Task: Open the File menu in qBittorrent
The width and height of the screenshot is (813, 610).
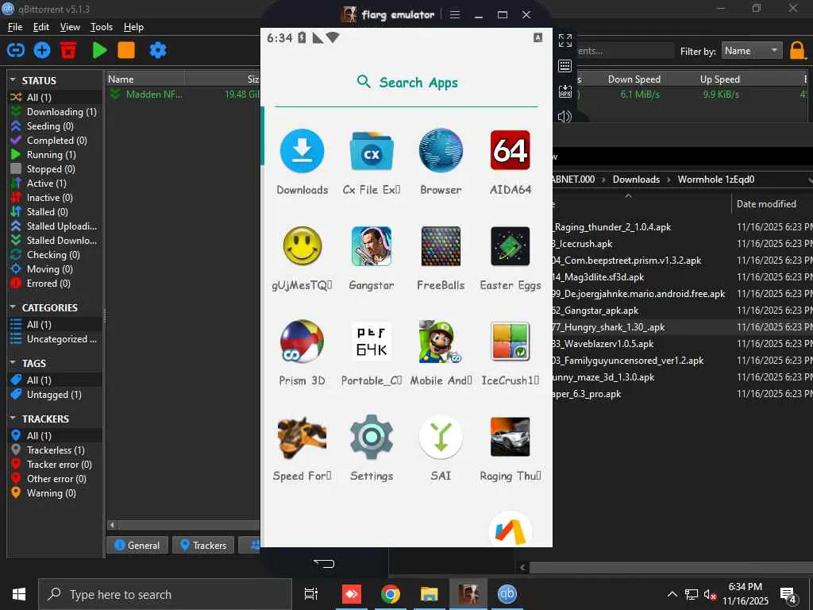Action: tap(15, 27)
